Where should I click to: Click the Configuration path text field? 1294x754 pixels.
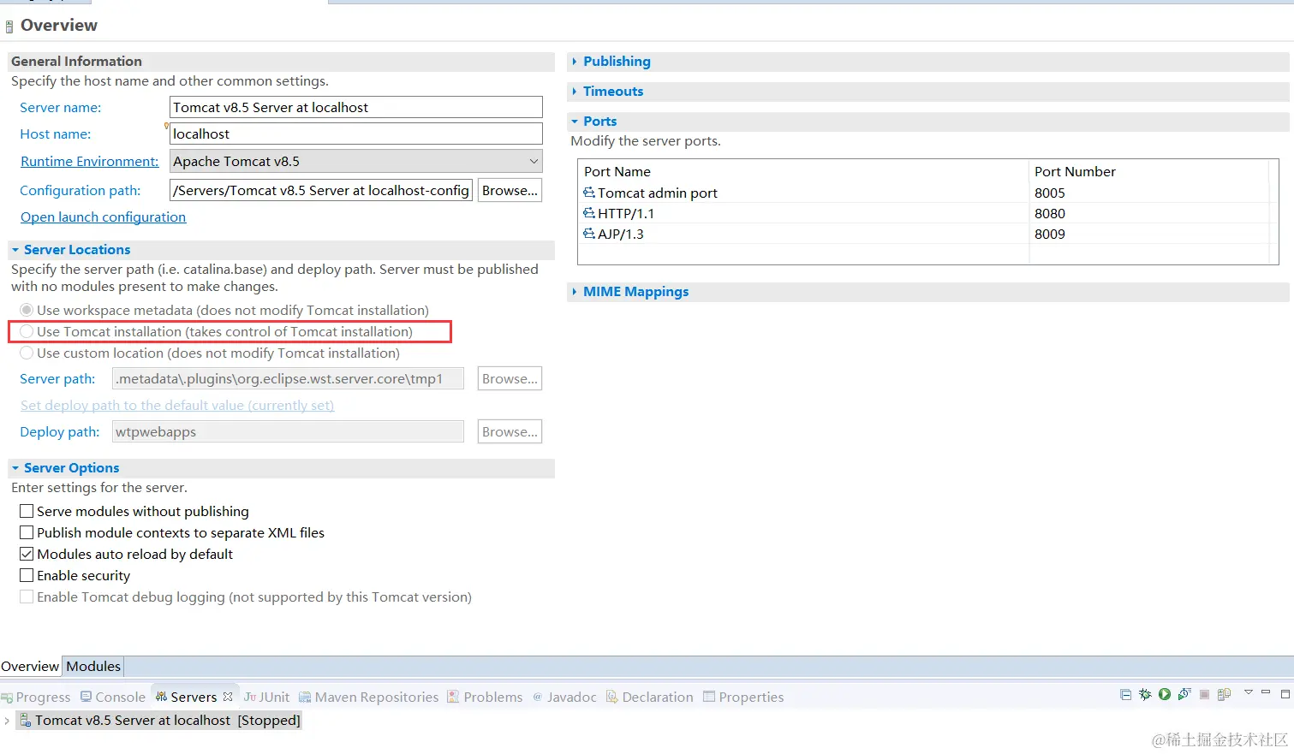(321, 190)
